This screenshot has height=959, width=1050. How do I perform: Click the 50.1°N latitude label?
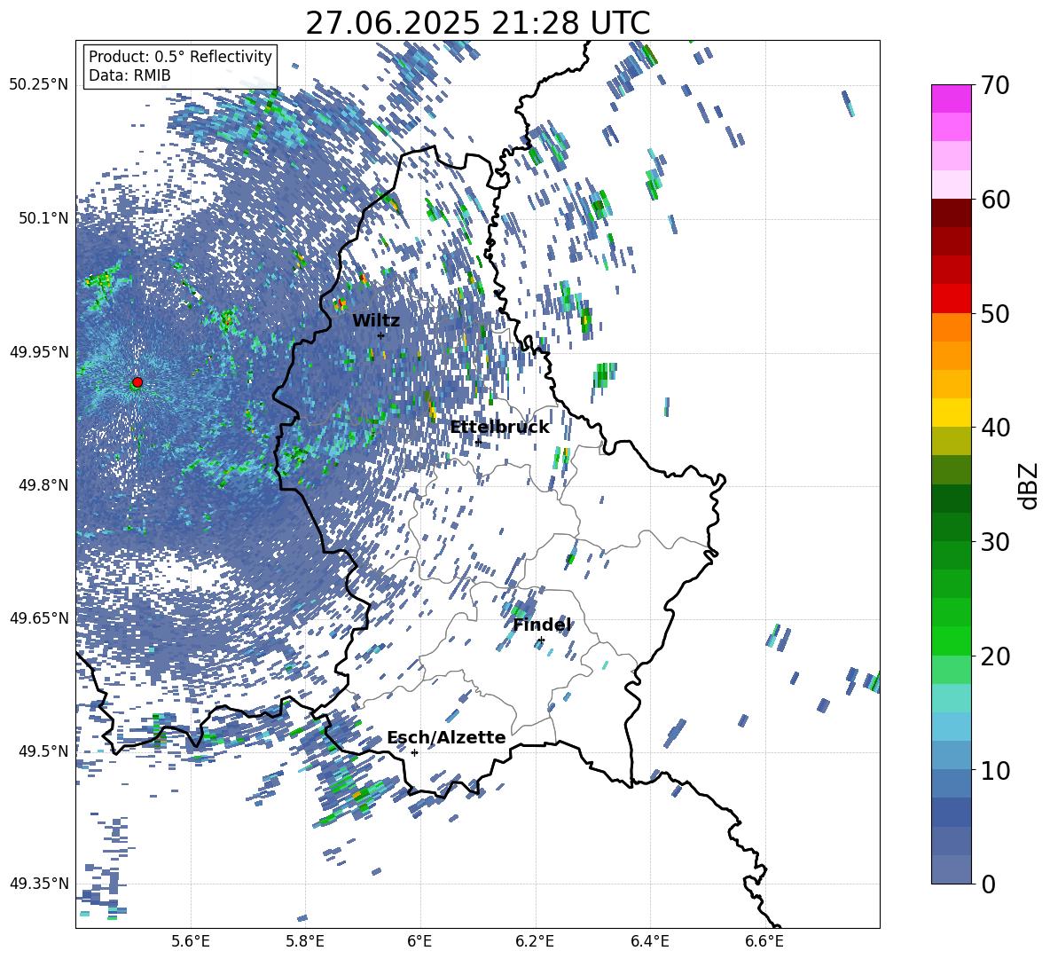(43, 218)
